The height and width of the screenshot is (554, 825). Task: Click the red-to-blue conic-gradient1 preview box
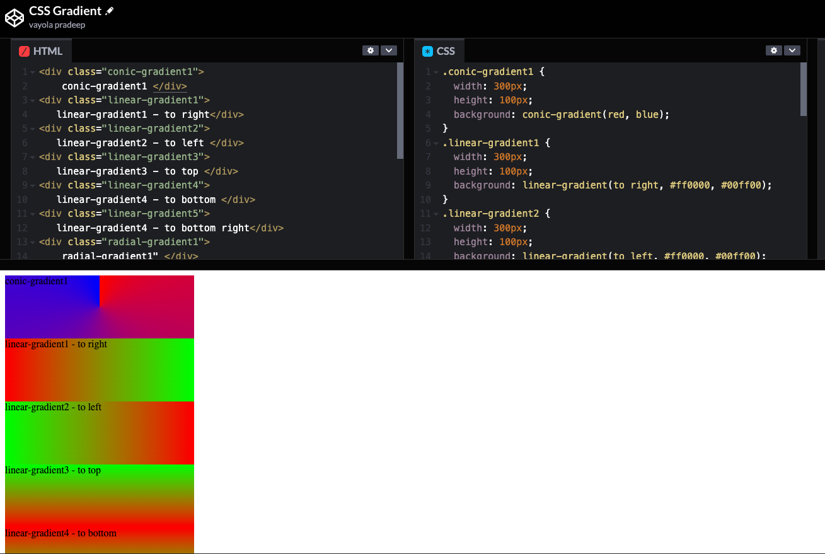coord(100,307)
